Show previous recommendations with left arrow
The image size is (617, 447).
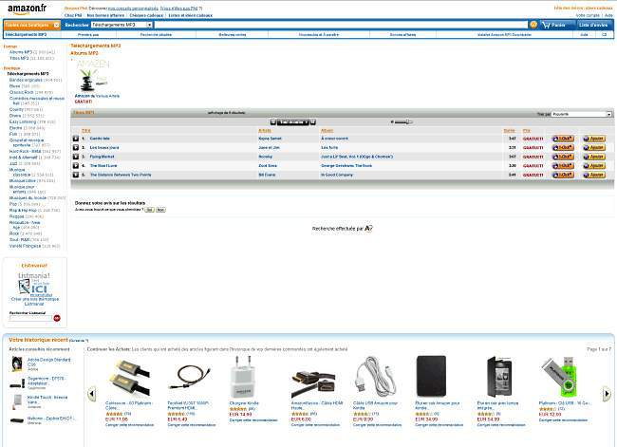point(92,394)
